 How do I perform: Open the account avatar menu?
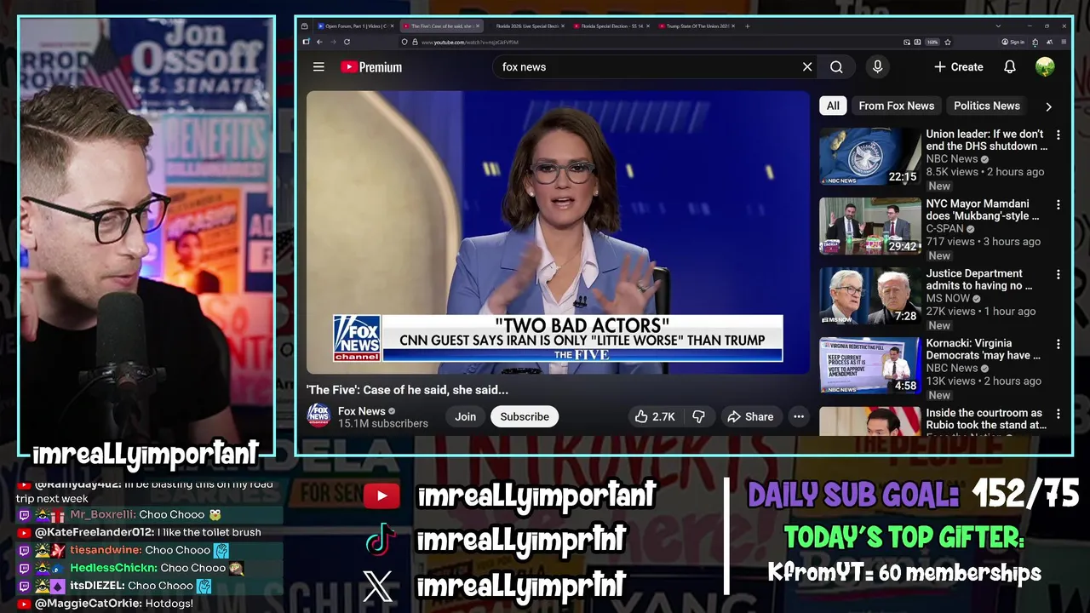click(x=1045, y=67)
